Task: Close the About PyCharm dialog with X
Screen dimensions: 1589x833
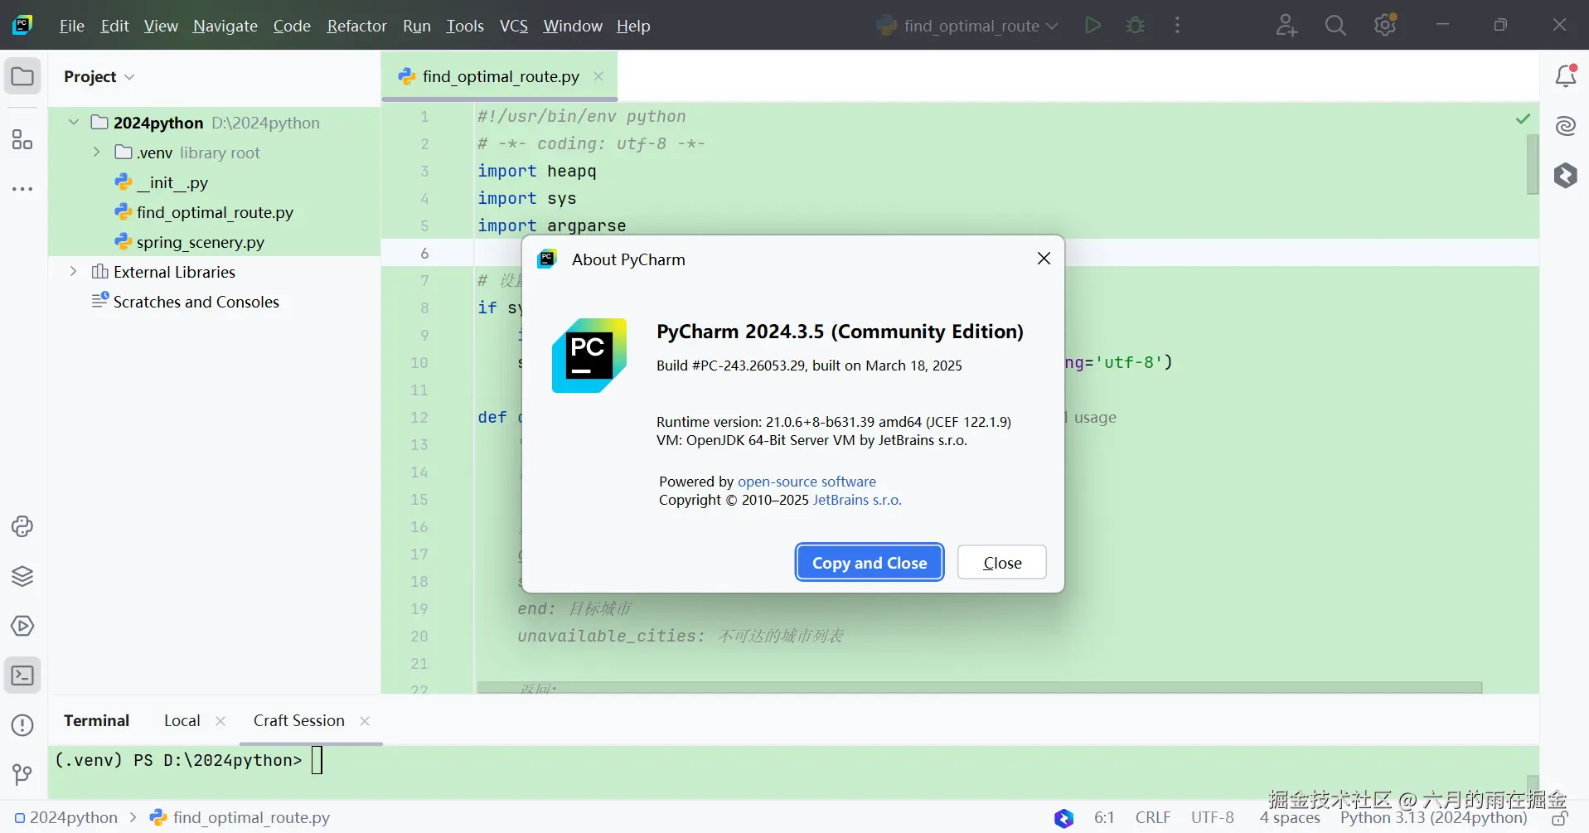Action: point(1044,259)
